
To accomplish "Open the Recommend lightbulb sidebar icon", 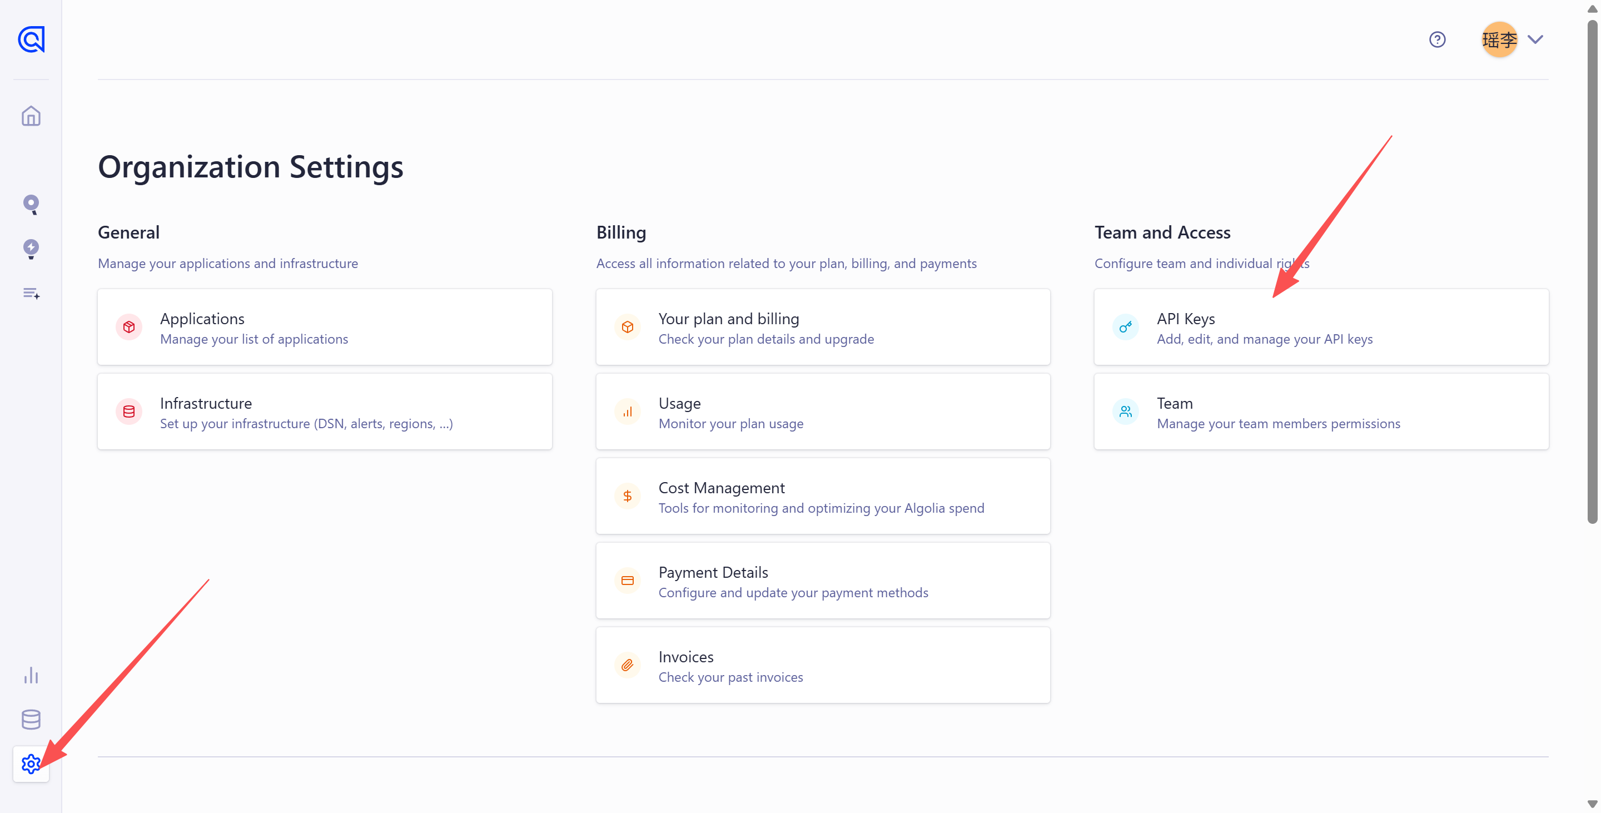I will pyautogui.click(x=31, y=249).
